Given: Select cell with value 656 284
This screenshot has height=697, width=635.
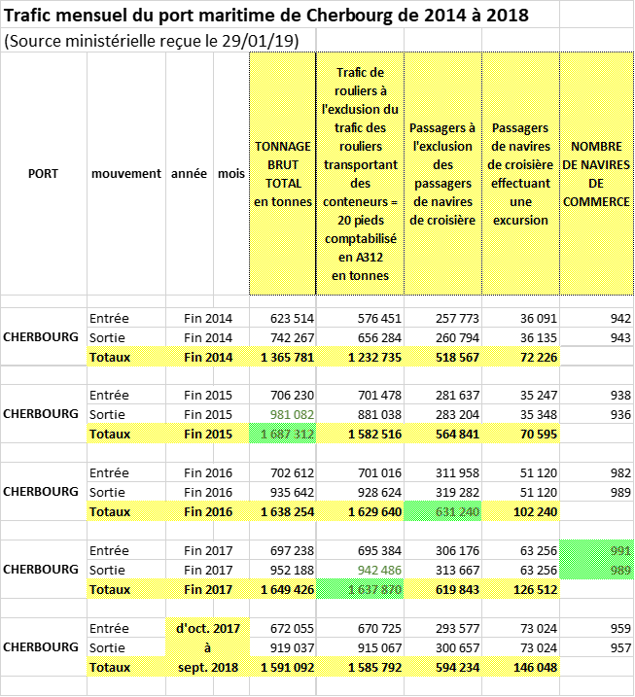Looking at the screenshot, I should coord(360,338).
